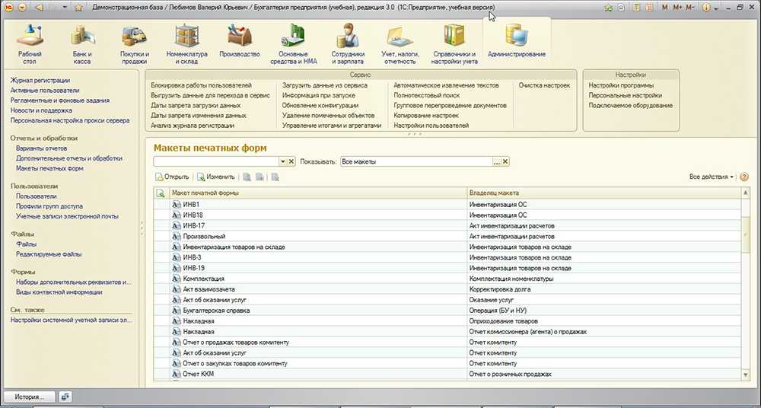Open Номенклатура и склад section
The height and width of the screenshot is (408, 761).
tap(186, 37)
